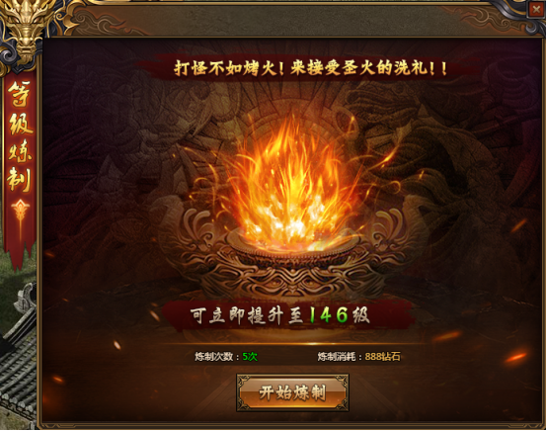The image size is (547, 431).
Task: Click the left curled ornament of the brazier
Action: (200, 227)
